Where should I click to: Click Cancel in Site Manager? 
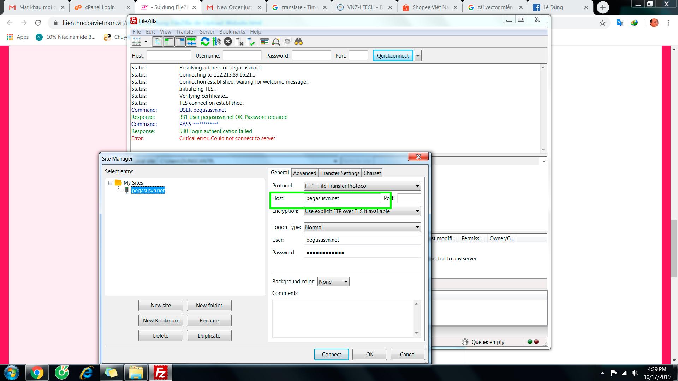click(x=408, y=355)
